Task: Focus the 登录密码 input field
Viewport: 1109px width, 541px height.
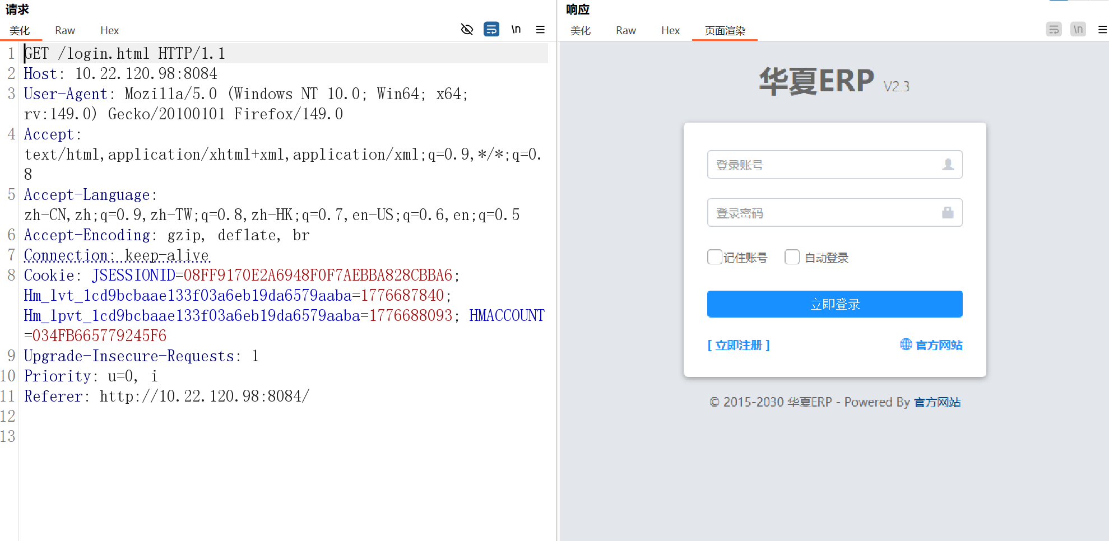Action: point(834,213)
